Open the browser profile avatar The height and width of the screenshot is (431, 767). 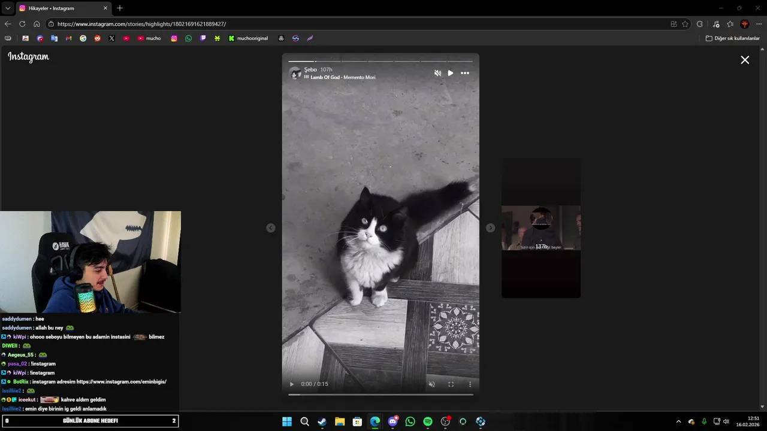click(745, 24)
